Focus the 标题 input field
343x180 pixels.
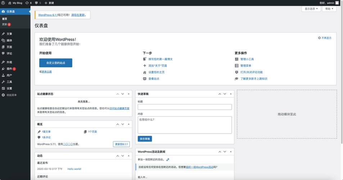coord(185,107)
